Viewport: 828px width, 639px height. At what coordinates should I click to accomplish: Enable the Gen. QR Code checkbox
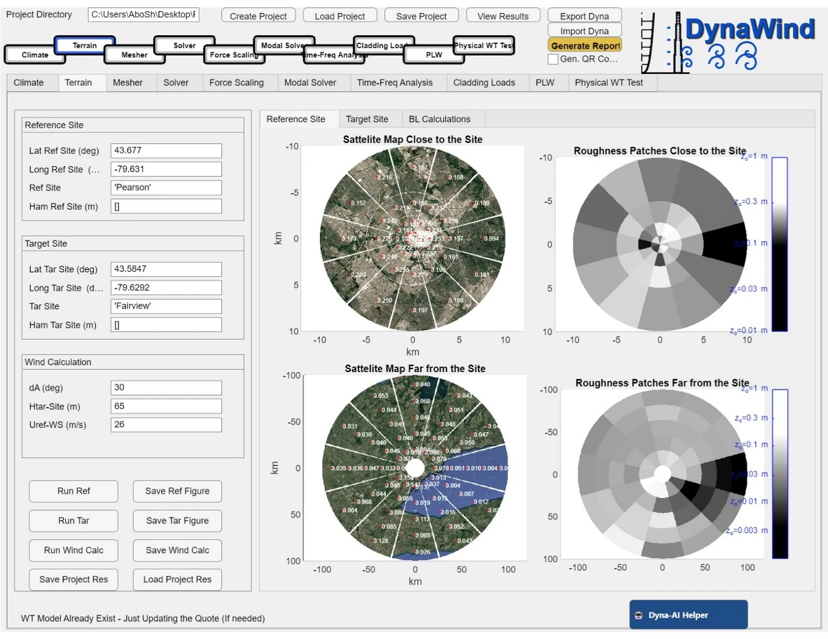pyautogui.click(x=553, y=59)
